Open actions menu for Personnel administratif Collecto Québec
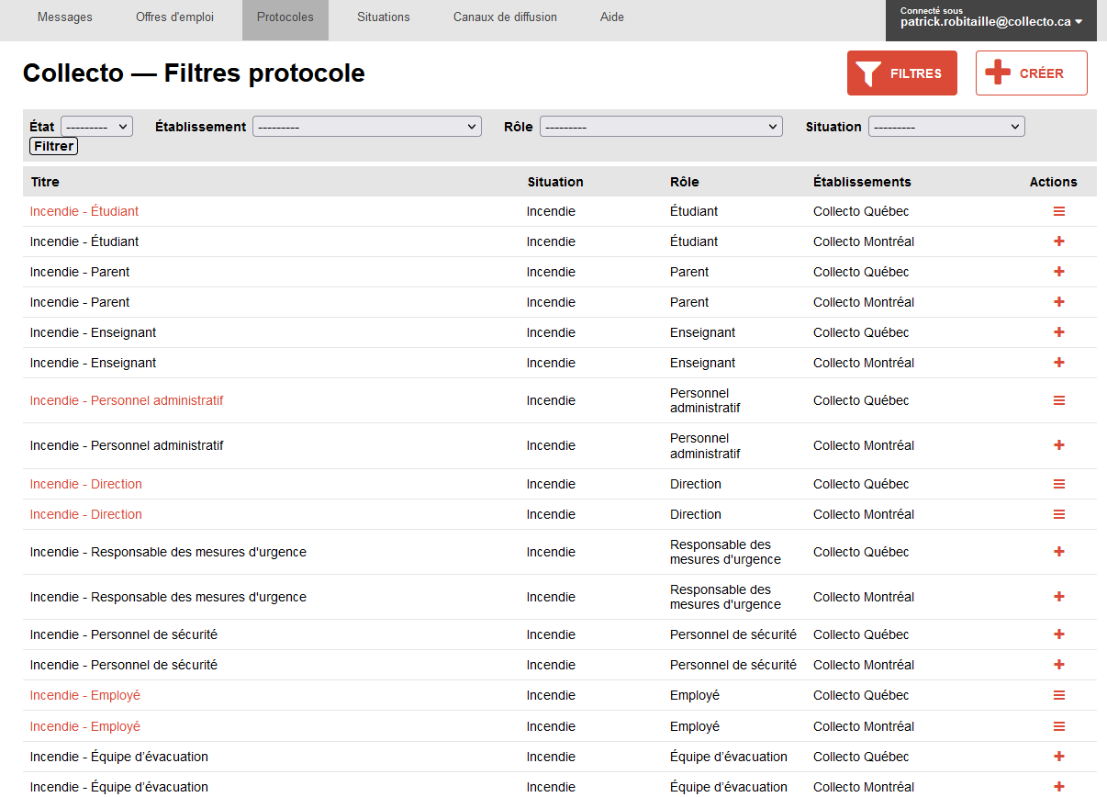The height and width of the screenshot is (797, 1107). pyautogui.click(x=1058, y=400)
